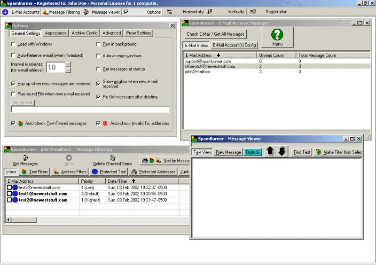Select other-stuff@neweststuff.com account row
The width and height of the screenshot is (376, 265).
[x=277, y=66]
